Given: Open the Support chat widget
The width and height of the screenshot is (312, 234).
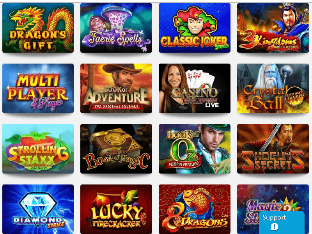Looking at the screenshot, I should 282,223.
